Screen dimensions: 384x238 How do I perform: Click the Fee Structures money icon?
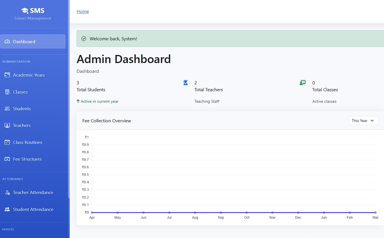pyautogui.click(x=7, y=159)
